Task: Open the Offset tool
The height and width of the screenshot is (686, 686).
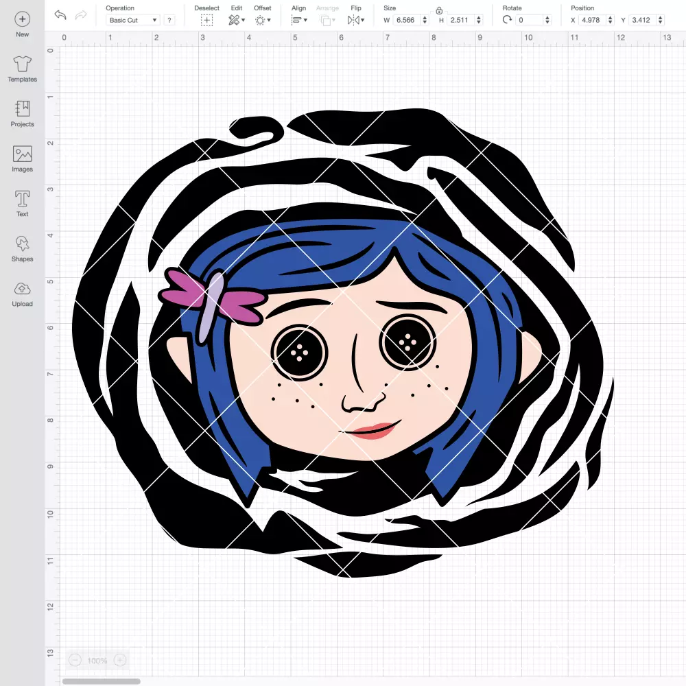Action: 263,20
